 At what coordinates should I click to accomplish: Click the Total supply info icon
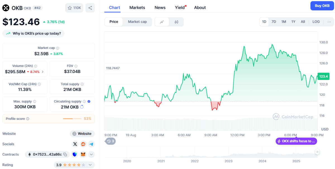(82, 84)
